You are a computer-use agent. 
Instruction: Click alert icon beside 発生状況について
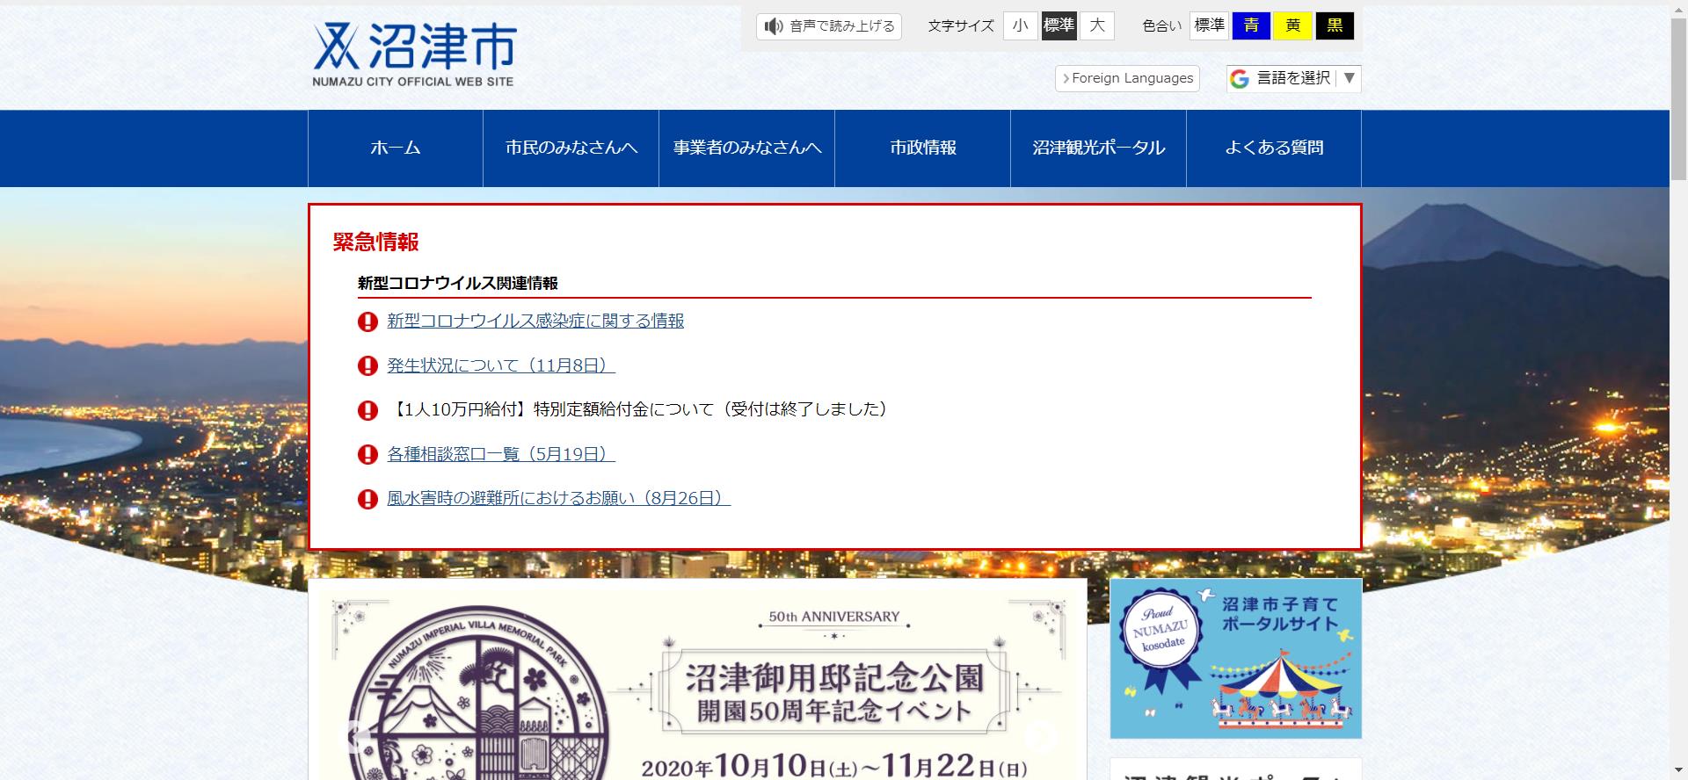[x=367, y=366]
